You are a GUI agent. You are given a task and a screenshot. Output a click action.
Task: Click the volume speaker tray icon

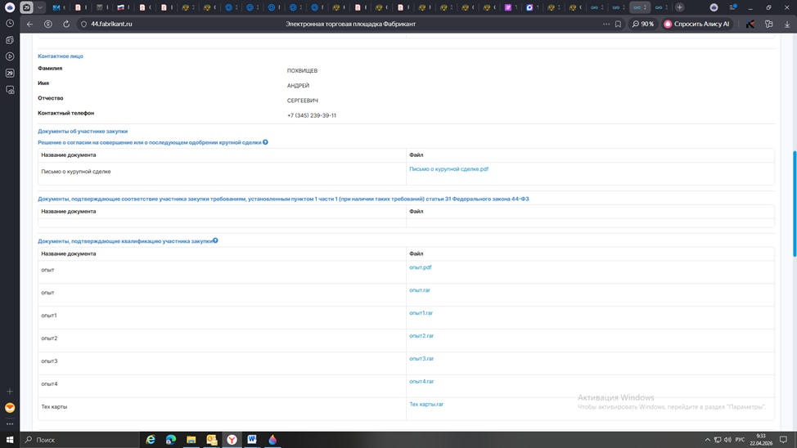coord(727,440)
